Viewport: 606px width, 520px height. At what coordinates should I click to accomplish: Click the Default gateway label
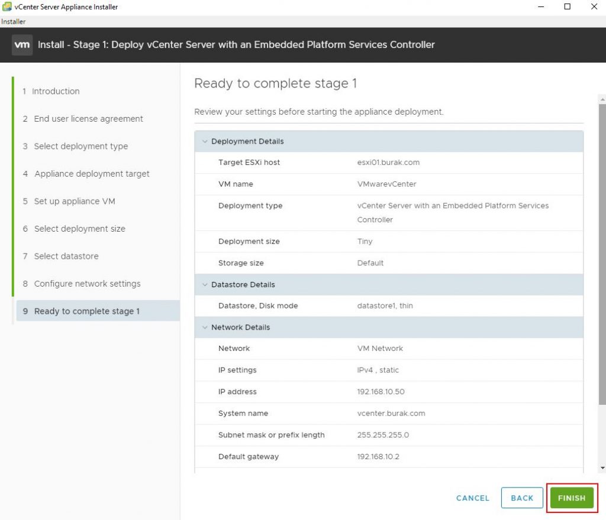249,456
